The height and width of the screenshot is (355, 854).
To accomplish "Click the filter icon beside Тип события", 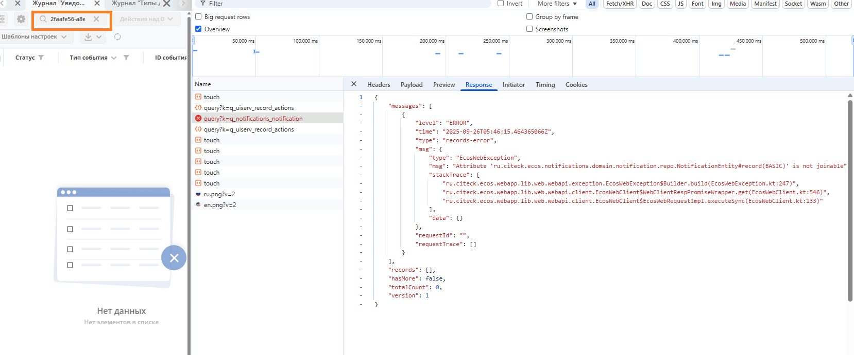I will [126, 58].
